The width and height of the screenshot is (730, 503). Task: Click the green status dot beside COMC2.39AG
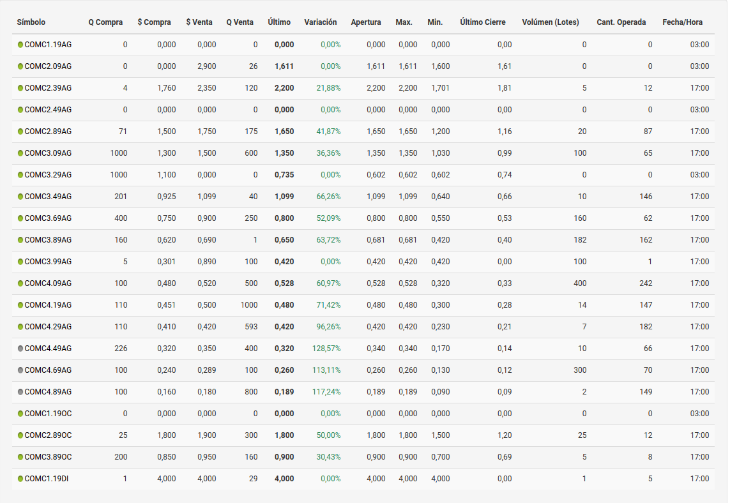pyautogui.click(x=20, y=88)
